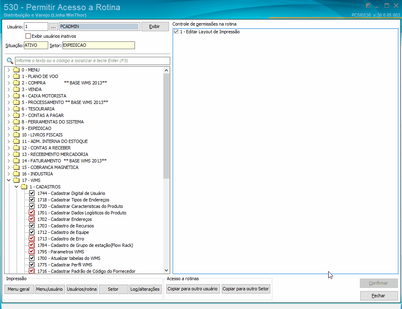Image resolution: width=402 pixels, height=309 pixels.
Task: Toggle checkbox for 1795 Parametros WMS
Action: pyautogui.click(x=32, y=252)
